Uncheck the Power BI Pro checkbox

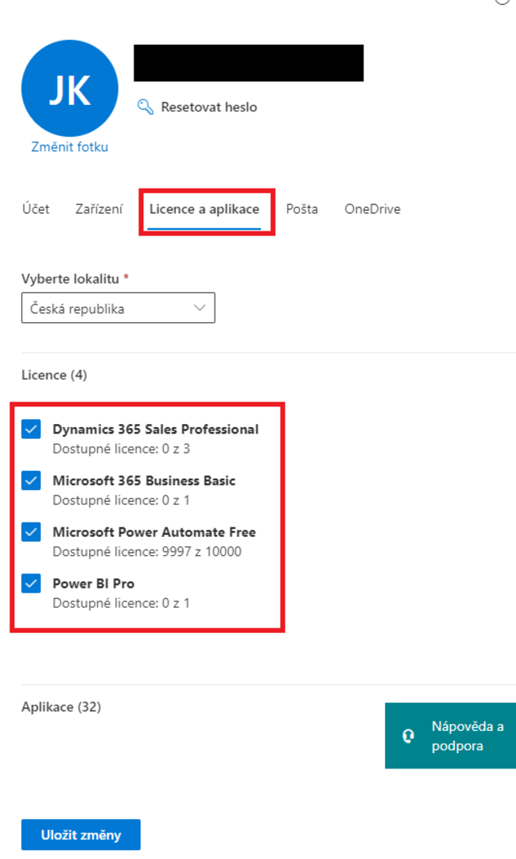pyautogui.click(x=31, y=584)
